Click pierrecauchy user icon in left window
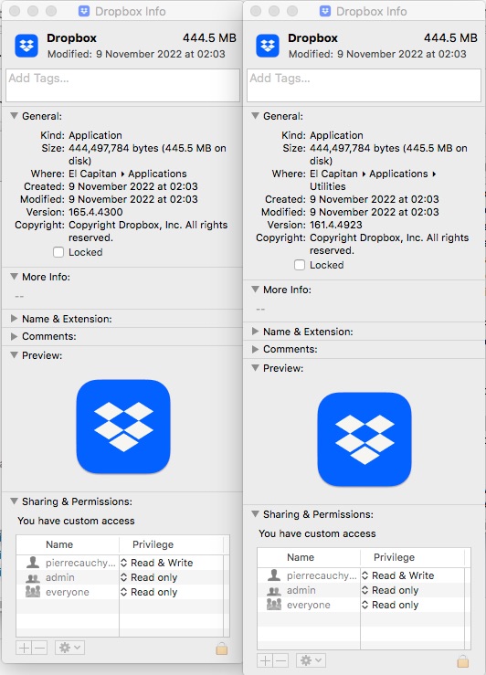 pos(33,563)
